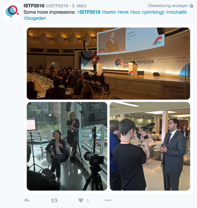Open the three-dot more options menu
This screenshot has height=208, width=197.
[108, 200]
